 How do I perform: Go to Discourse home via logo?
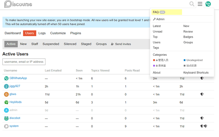click(18, 4)
